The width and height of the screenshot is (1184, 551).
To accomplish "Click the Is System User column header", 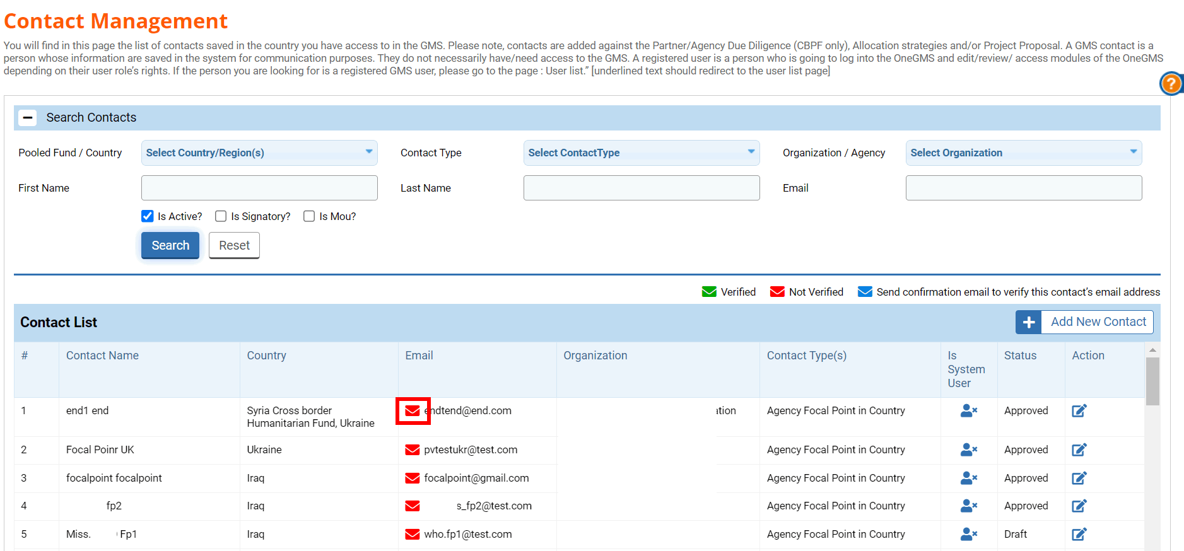I will tap(966, 369).
